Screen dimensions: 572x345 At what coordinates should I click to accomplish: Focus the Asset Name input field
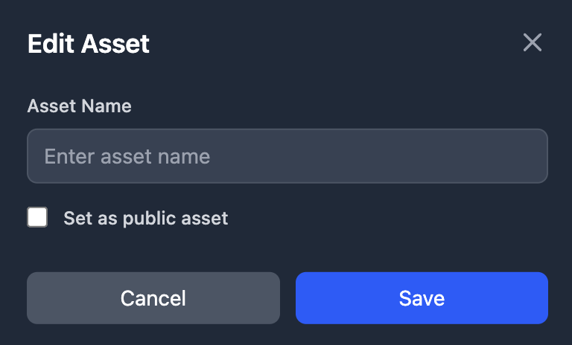coord(287,156)
